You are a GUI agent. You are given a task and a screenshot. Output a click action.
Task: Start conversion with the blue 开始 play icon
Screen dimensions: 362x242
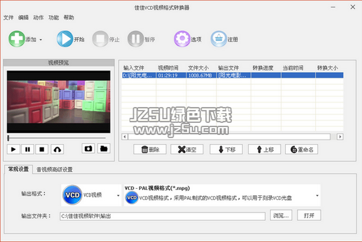65,39
